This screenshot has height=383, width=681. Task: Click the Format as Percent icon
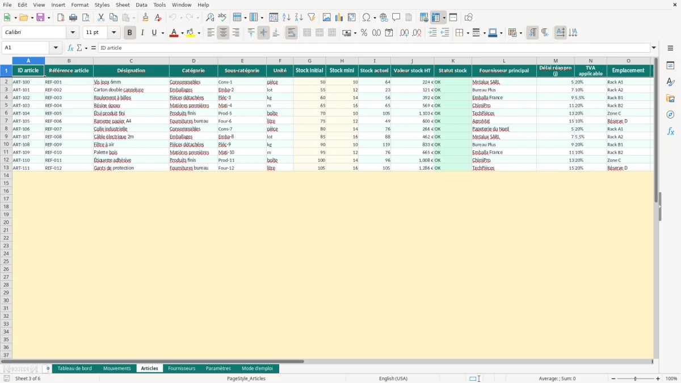pyautogui.click(x=364, y=33)
